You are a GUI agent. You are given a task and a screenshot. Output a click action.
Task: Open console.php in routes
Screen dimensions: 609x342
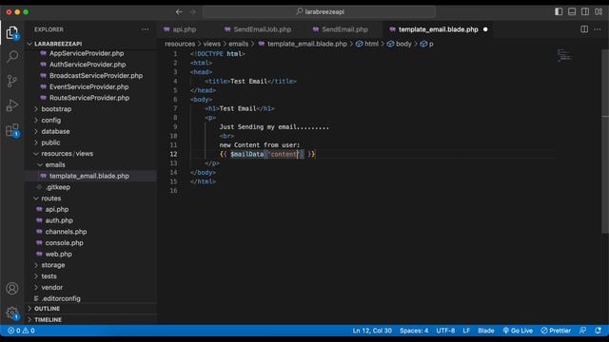point(64,243)
